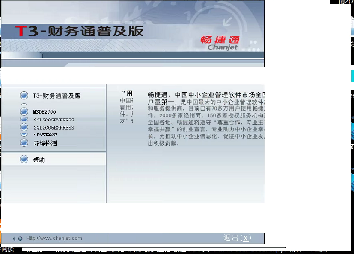The width and height of the screenshot is (354, 254).
Task: Exit the installer with 退出(X)
Action: click(237, 238)
